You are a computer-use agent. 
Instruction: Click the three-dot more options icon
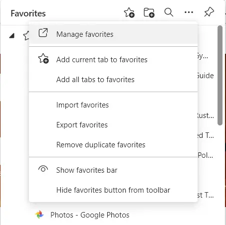(189, 12)
